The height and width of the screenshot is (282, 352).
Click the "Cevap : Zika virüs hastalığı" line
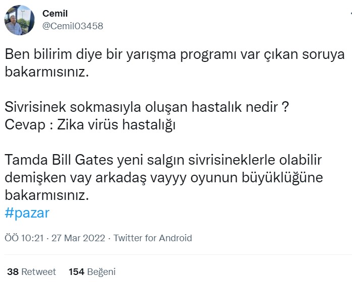click(x=90, y=125)
